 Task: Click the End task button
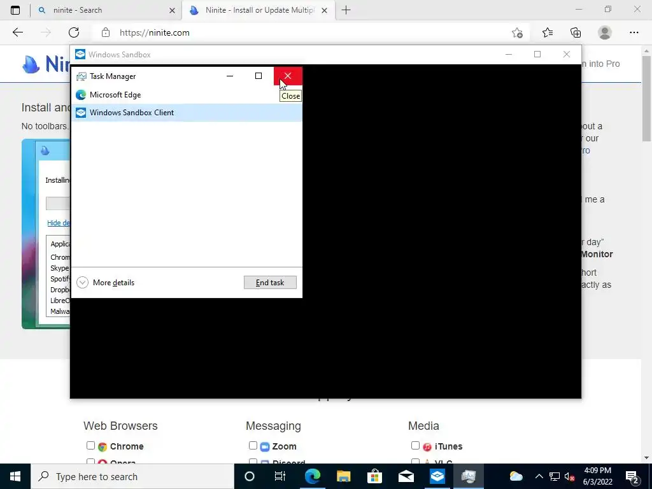(270, 283)
